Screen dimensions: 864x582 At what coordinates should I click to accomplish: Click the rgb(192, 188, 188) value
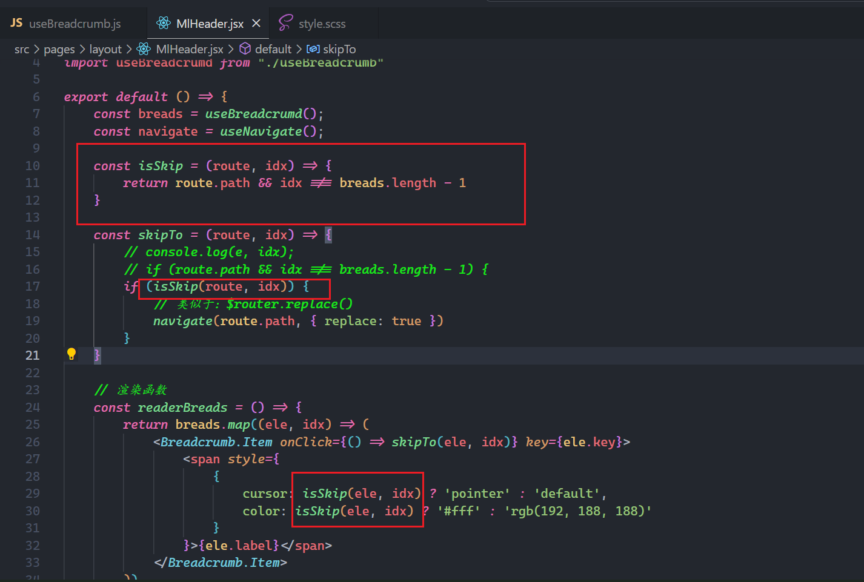pos(577,511)
